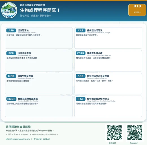Click the 延伸閱讀與會員服務 footer heading

point(18,127)
